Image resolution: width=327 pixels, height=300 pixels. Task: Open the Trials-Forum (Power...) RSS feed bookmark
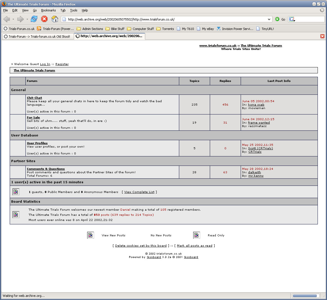[55, 29]
